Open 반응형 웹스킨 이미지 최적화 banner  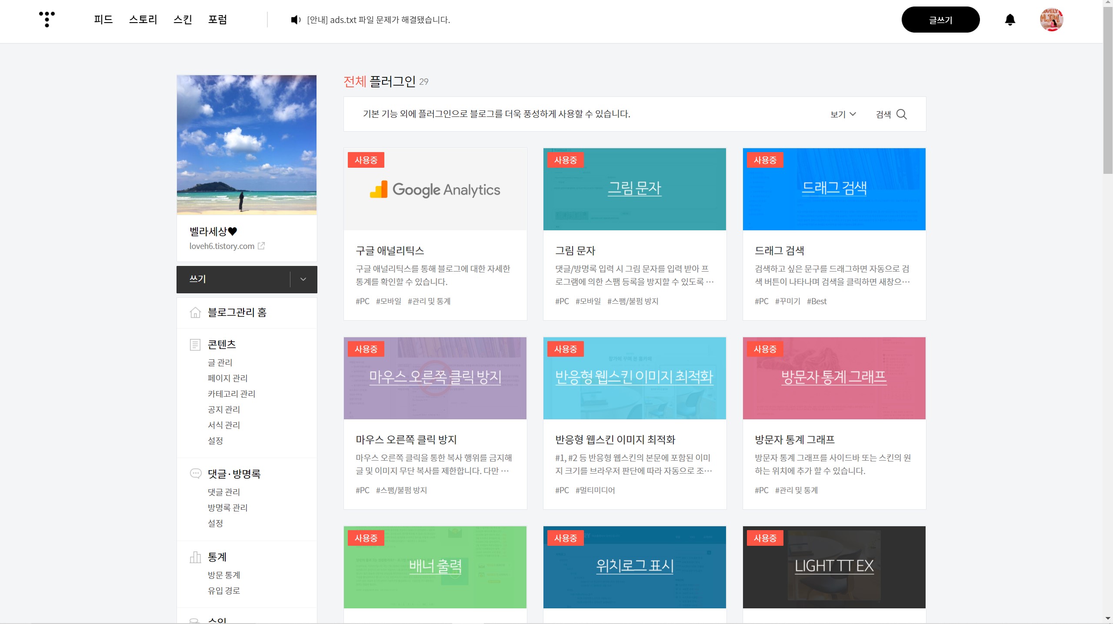click(x=634, y=378)
